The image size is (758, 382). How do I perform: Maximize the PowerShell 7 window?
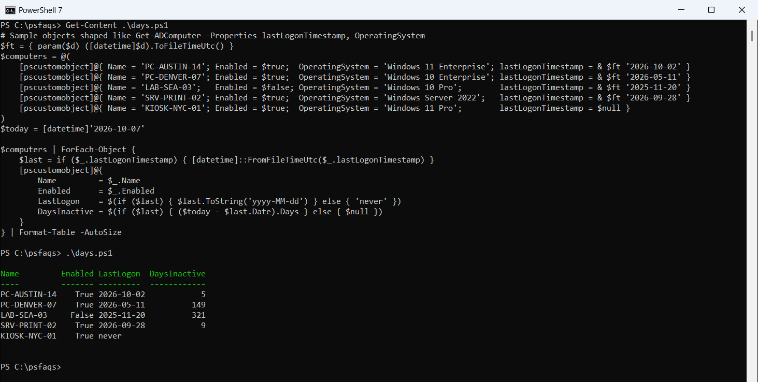point(711,10)
